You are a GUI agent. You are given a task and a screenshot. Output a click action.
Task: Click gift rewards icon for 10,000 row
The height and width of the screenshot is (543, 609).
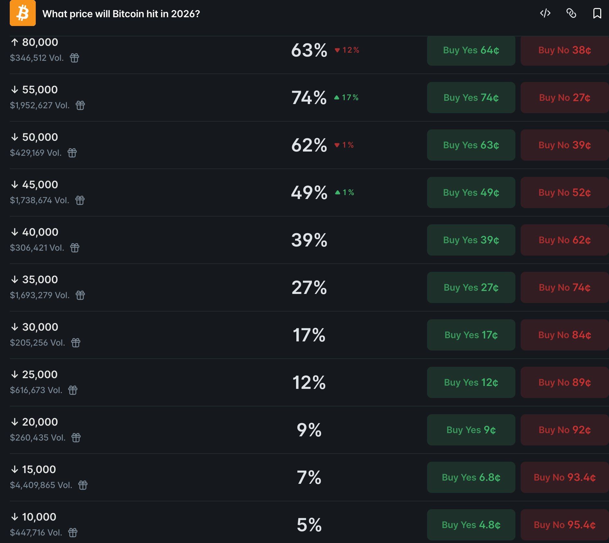(73, 533)
